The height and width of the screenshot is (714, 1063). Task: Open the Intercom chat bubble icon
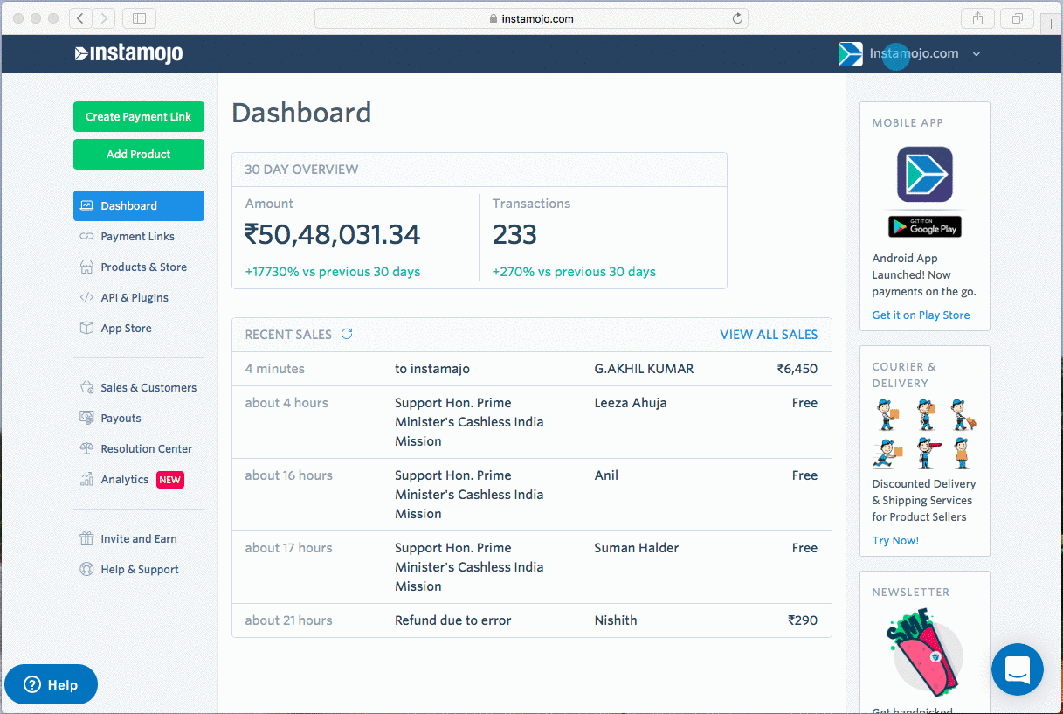[1017, 669]
